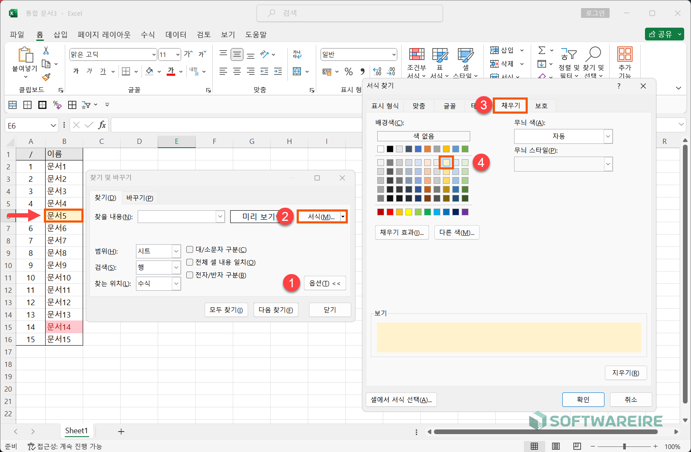The height and width of the screenshot is (452, 691).
Task: Open 범위 scope dropdown 시트
Action: click(x=176, y=251)
